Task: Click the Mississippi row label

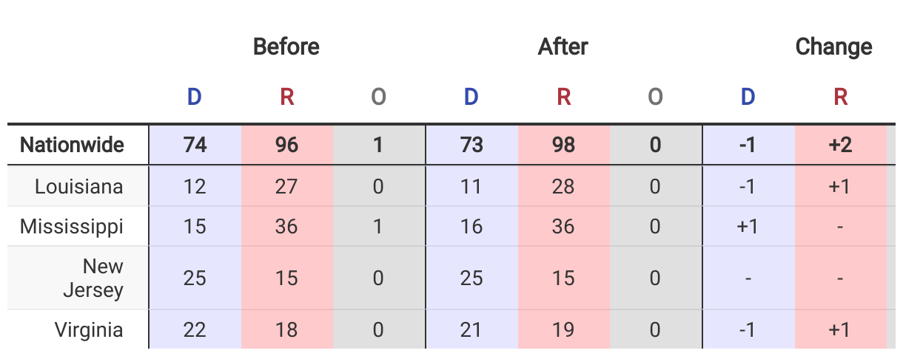Action: pos(72,226)
